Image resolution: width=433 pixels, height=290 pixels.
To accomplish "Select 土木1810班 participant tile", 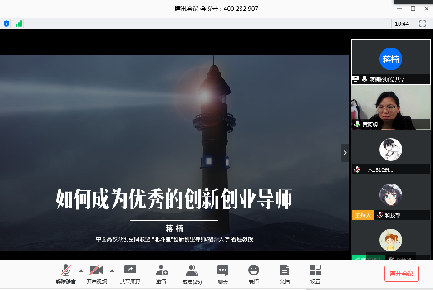I will click(390, 153).
